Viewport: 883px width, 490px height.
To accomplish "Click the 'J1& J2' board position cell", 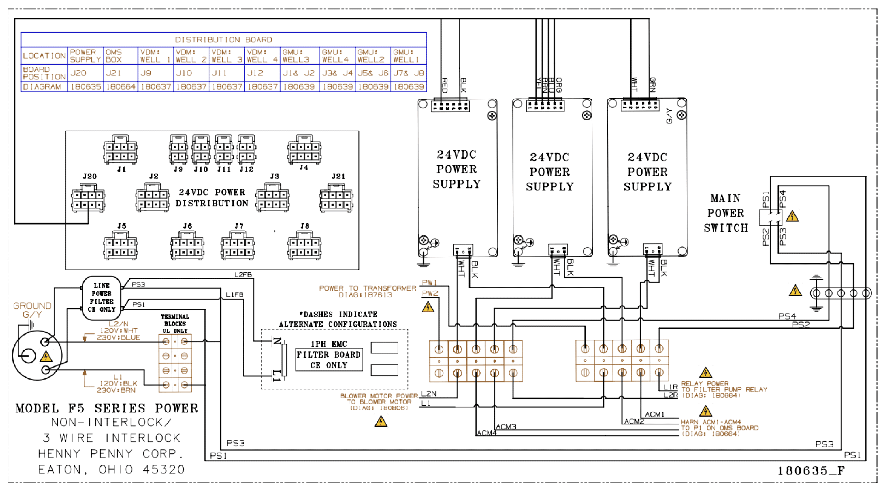I will [300, 73].
